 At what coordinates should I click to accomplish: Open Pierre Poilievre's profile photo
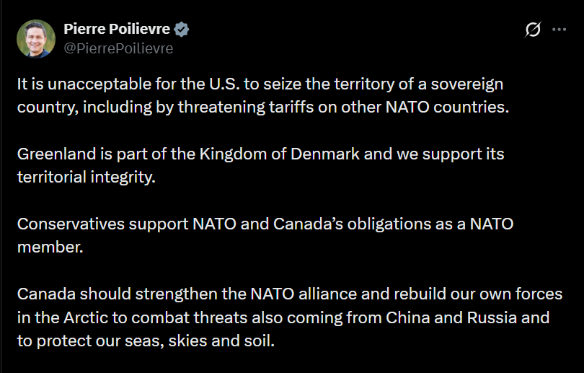point(36,38)
